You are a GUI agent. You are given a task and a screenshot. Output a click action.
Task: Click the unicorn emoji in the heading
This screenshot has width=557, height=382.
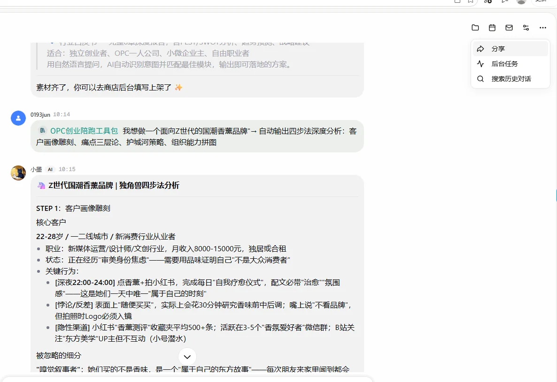[x=41, y=185]
